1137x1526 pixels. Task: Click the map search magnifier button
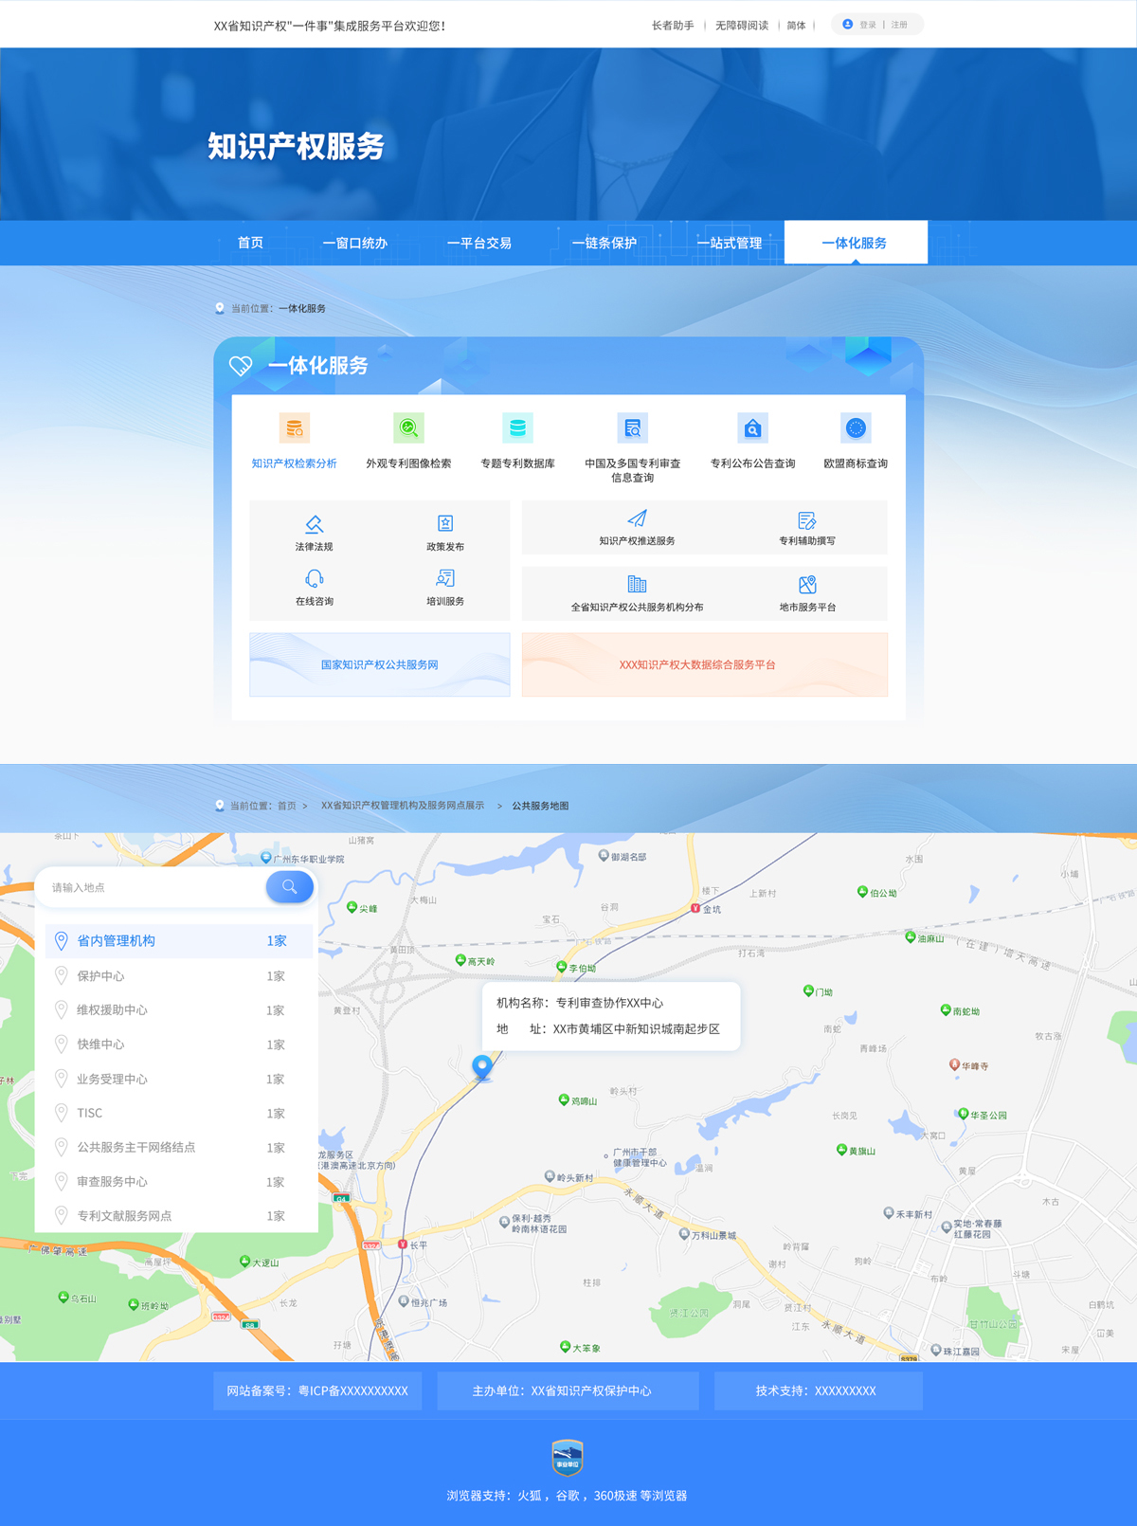(x=290, y=887)
